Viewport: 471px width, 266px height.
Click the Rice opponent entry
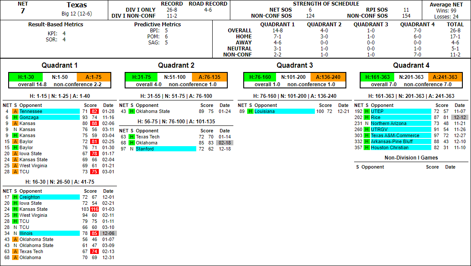(x=401, y=117)
